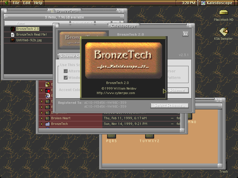Open the File menu
The height and width of the screenshot is (178, 238).
(16, 3)
